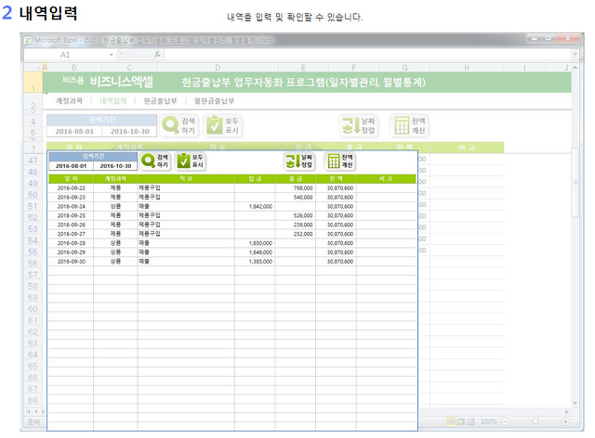Open the Name Box dropdown arrow

[112, 55]
